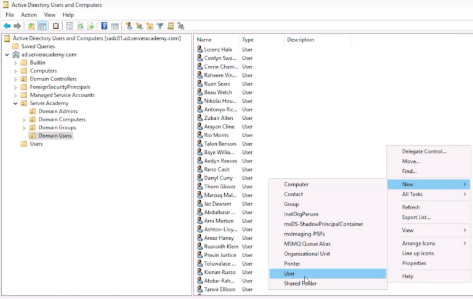Click the Export List toolbar icon

click(x=91, y=26)
